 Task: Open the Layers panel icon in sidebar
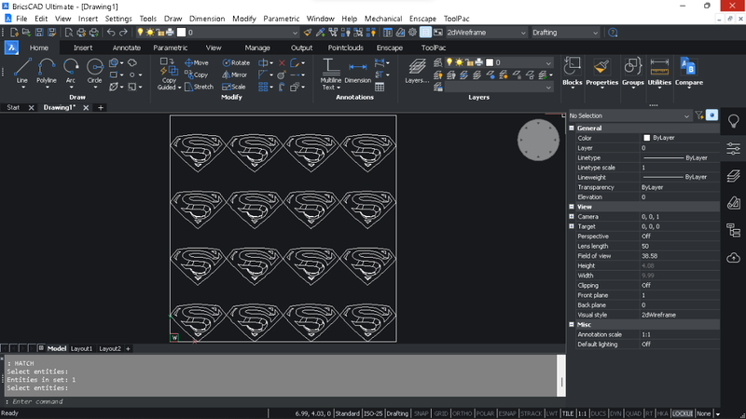(734, 174)
